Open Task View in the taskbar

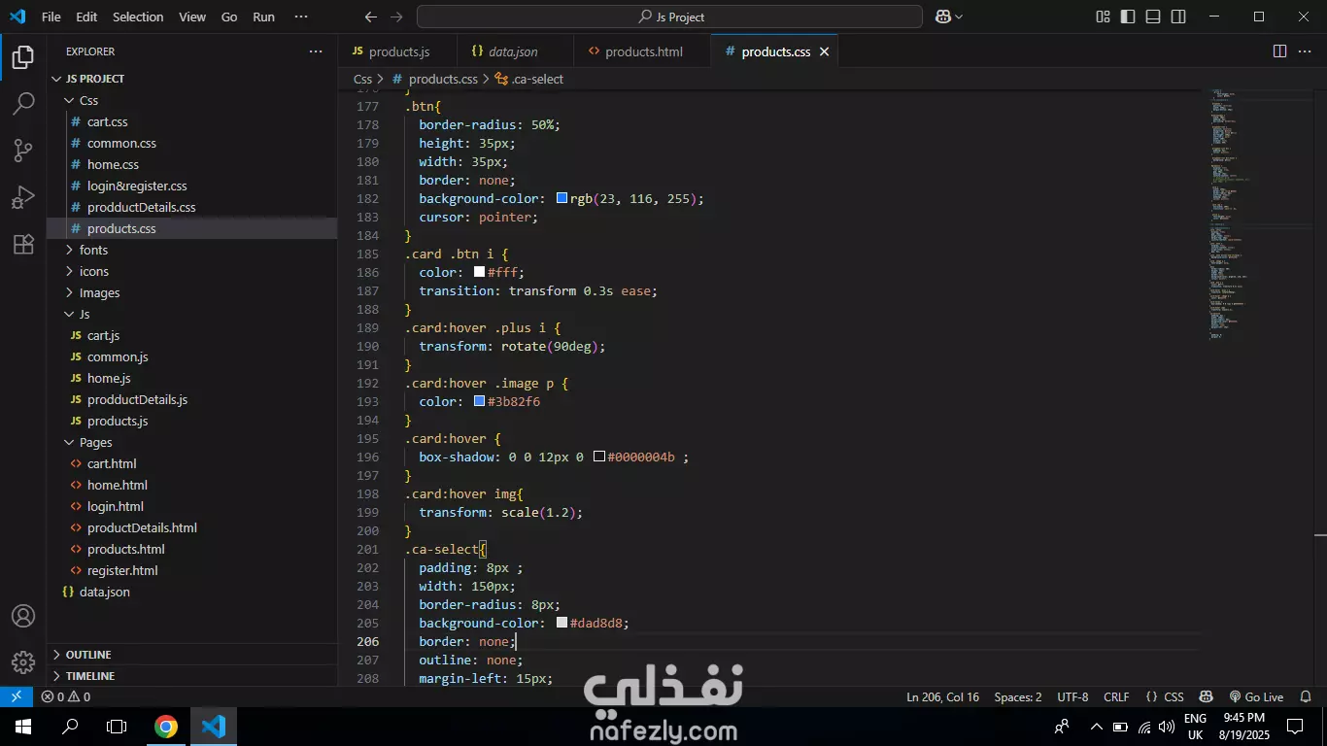tap(117, 727)
